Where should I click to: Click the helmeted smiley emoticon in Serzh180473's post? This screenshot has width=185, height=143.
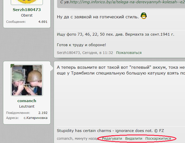click(144, 16)
